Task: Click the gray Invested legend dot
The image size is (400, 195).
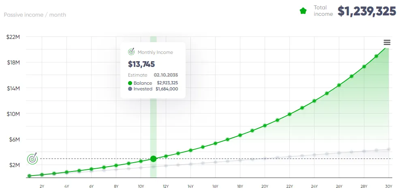Action: click(x=130, y=89)
